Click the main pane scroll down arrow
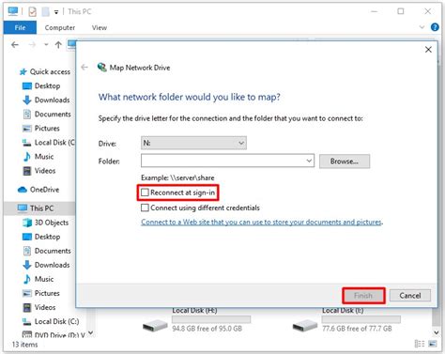445x354 pixels. [436, 332]
